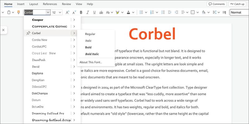Choose Bold style from Corbel submenu

(x=88, y=47)
